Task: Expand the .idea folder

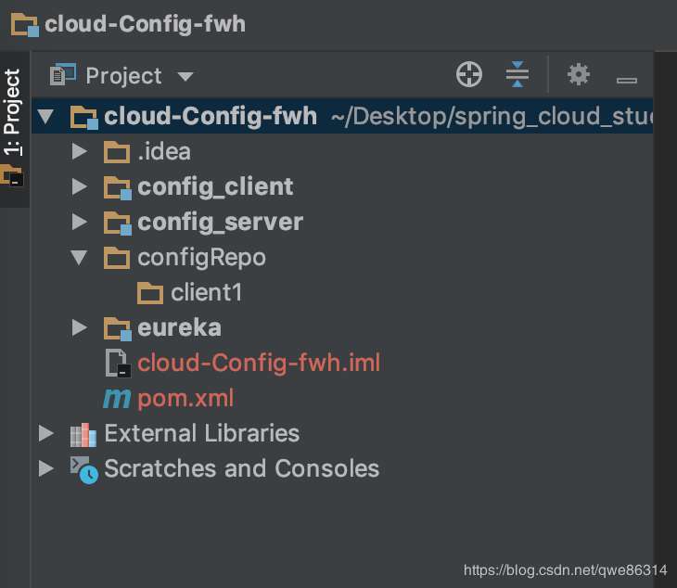Action: click(80, 152)
